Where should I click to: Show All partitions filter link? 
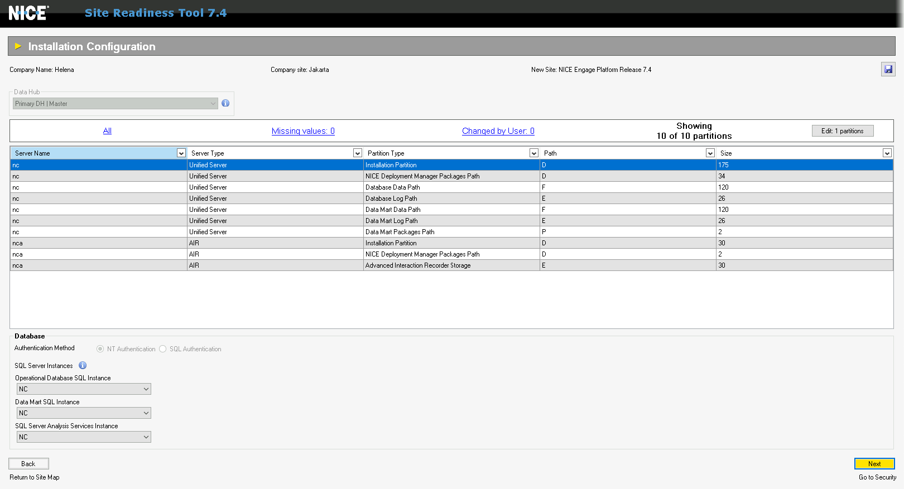pos(107,131)
